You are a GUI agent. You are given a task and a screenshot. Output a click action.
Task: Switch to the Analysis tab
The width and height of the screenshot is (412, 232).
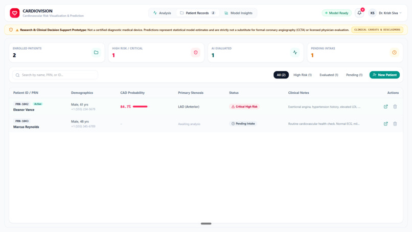162,13
